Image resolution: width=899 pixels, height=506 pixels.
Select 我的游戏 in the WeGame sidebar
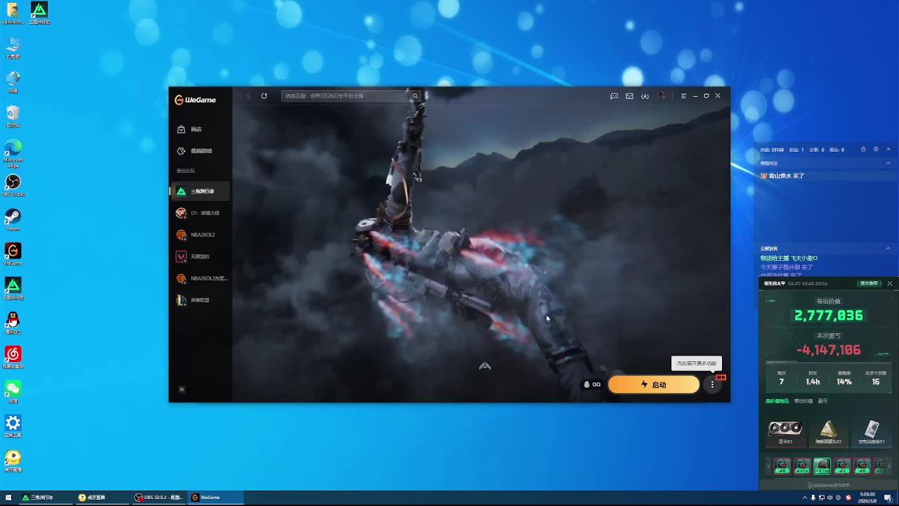click(x=200, y=151)
